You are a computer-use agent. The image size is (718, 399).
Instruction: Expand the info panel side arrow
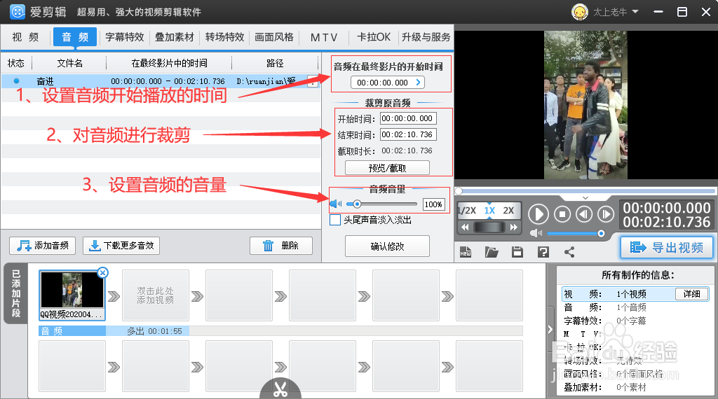coord(550,329)
